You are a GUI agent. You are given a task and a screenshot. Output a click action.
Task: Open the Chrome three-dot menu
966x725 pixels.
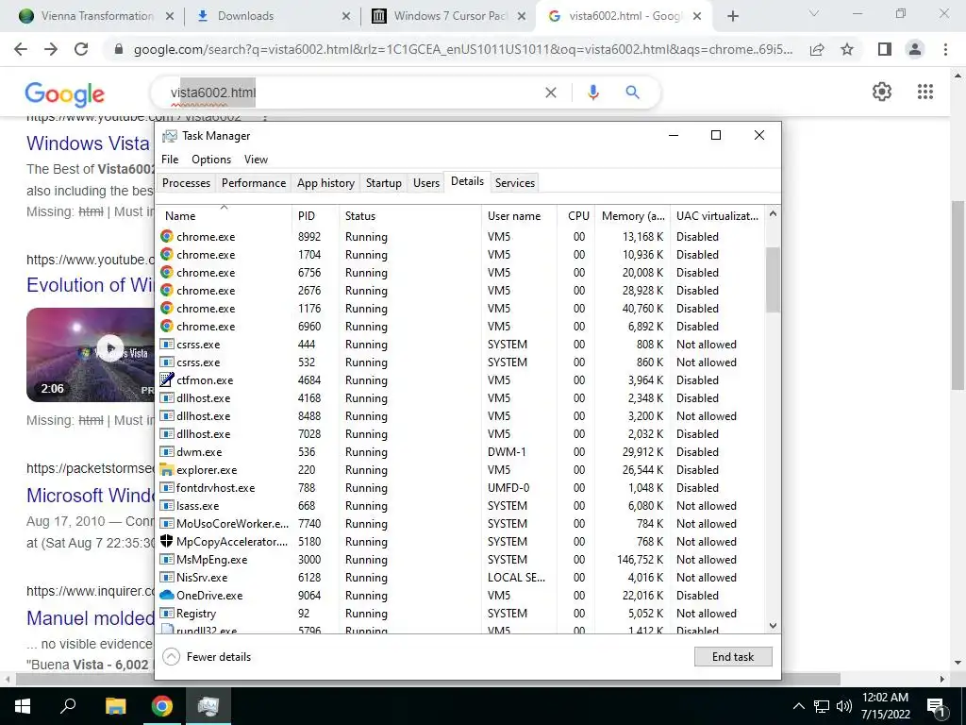coord(945,49)
